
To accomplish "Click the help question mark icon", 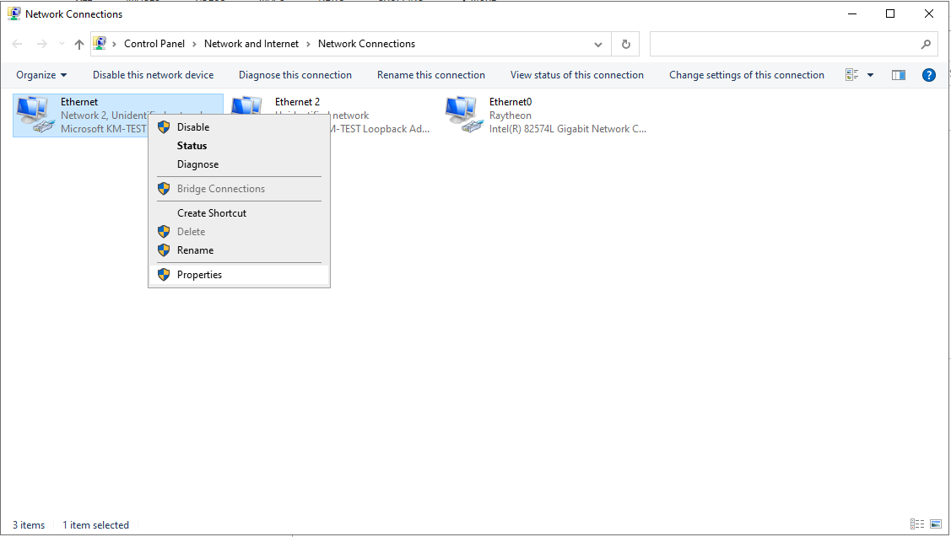I will pyautogui.click(x=928, y=75).
